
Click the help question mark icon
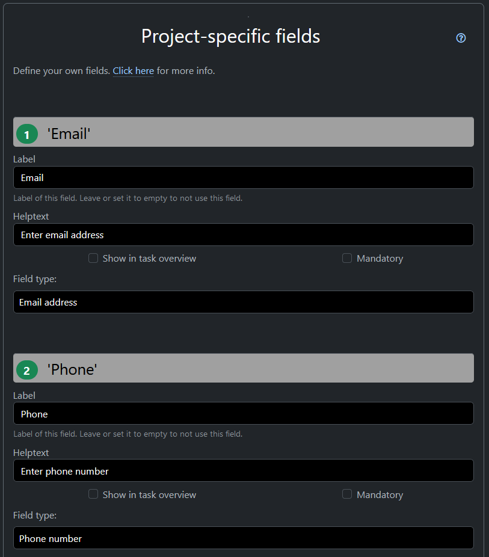pyautogui.click(x=461, y=38)
